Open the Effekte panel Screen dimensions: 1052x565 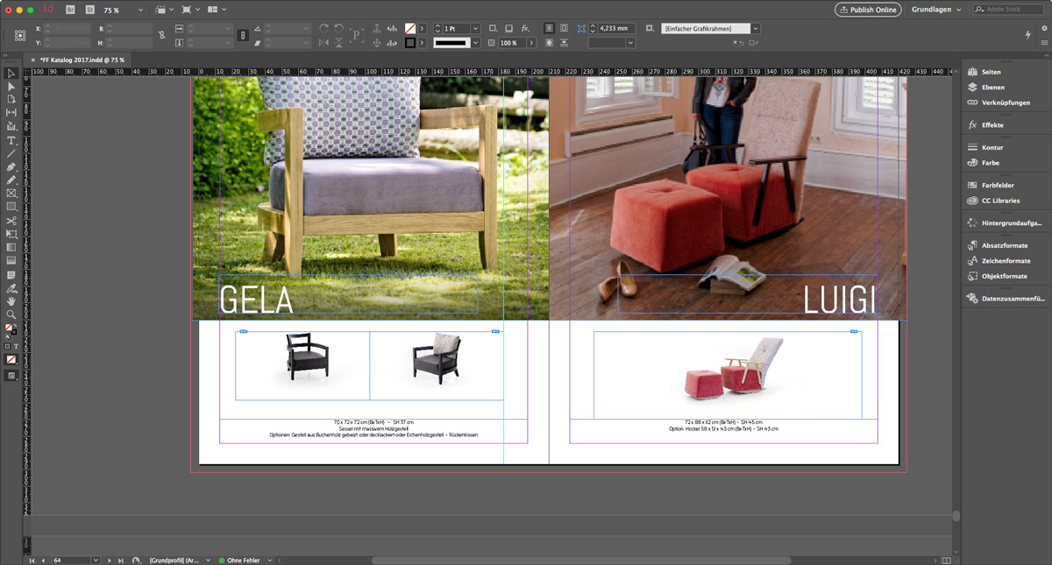coord(992,125)
